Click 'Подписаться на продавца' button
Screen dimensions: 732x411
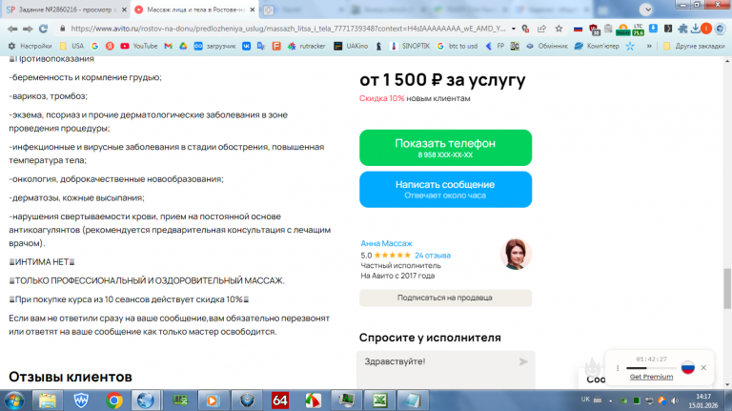[x=445, y=298]
